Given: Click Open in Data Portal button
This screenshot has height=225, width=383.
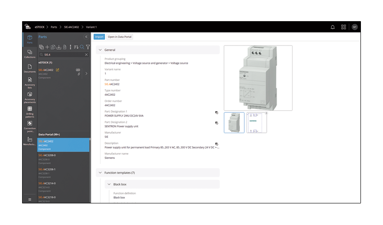Looking at the screenshot, I should coord(120,37).
